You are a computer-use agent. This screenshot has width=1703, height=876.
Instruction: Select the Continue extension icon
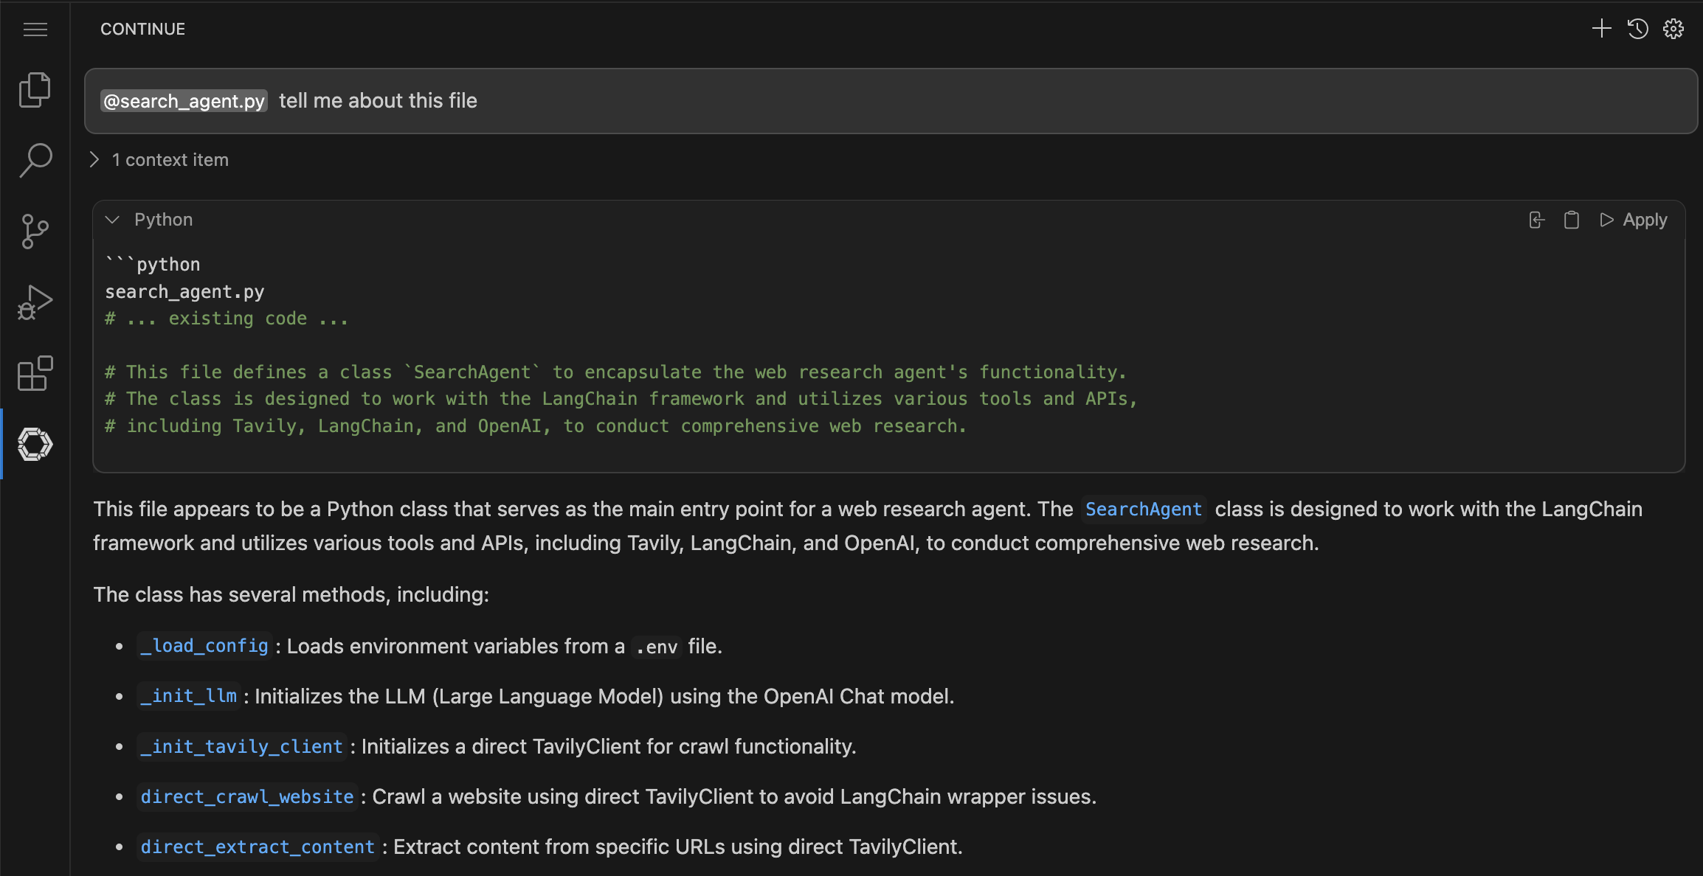[34, 444]
